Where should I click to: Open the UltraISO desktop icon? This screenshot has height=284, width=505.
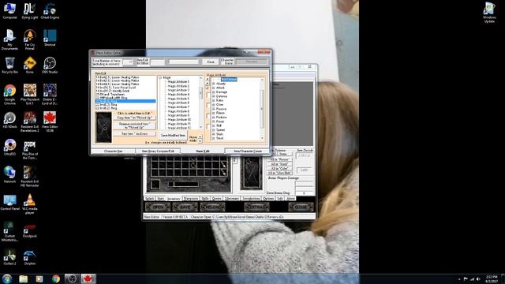coord(9,148)
